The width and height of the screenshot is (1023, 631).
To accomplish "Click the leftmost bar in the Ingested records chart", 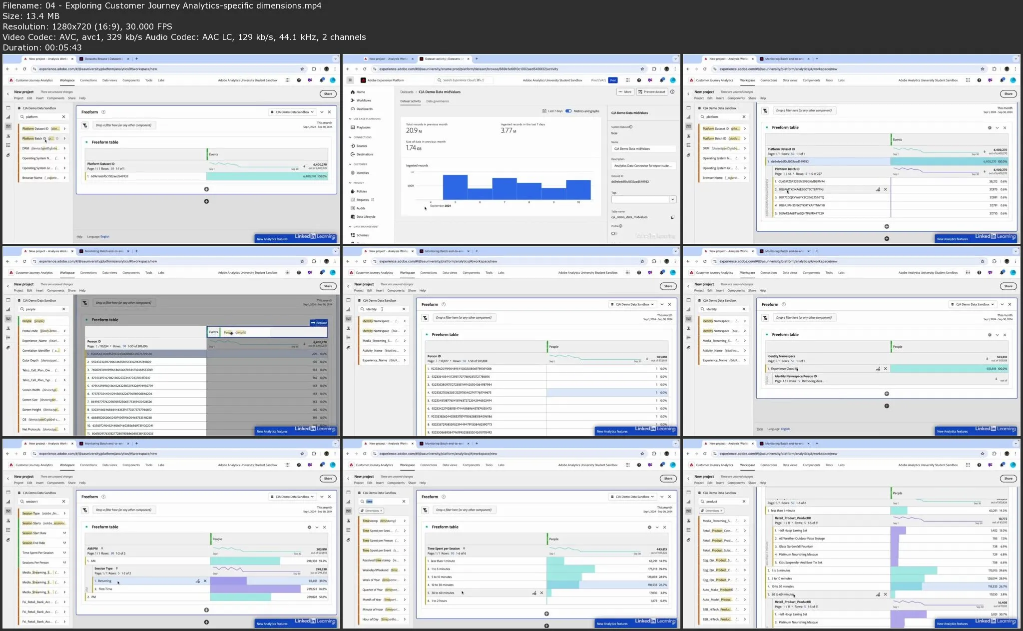I will click(x=455, y=187).
